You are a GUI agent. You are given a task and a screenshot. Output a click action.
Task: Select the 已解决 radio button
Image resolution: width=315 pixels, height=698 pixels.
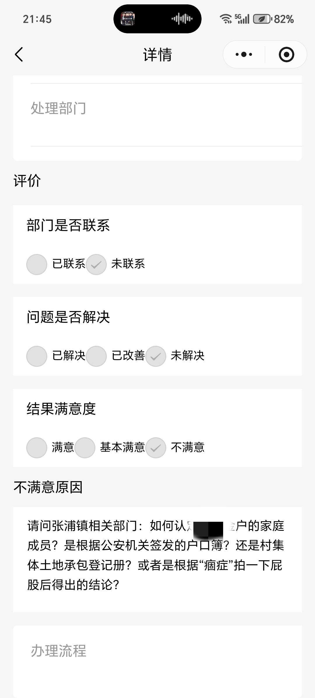(37, 356)
